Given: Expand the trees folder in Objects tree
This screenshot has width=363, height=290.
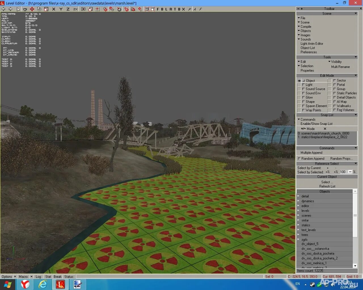Looking at the screenshot, I should click(x=298, y=234).
